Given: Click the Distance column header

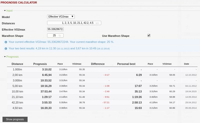Looking at the screenshot, I should (x=17, y=64).
